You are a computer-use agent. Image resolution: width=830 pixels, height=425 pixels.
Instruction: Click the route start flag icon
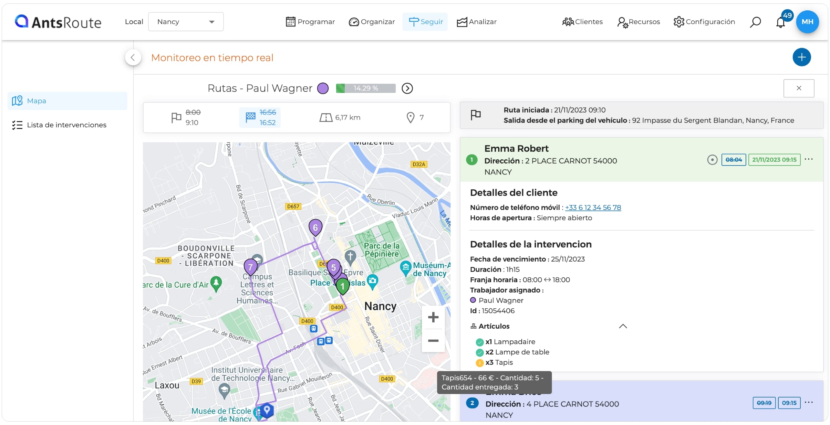(x=176, y=118)
